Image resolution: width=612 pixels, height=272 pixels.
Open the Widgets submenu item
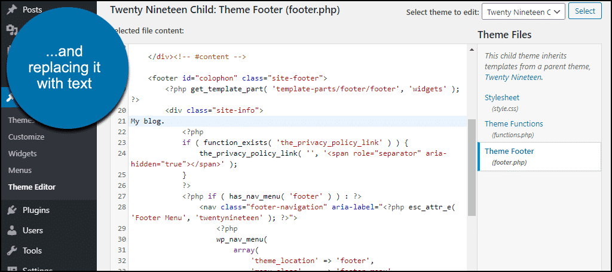pyautogui.click(x=22, y=153)
